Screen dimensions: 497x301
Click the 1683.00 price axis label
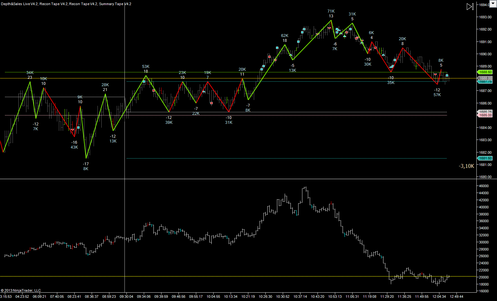pos(485,140)
